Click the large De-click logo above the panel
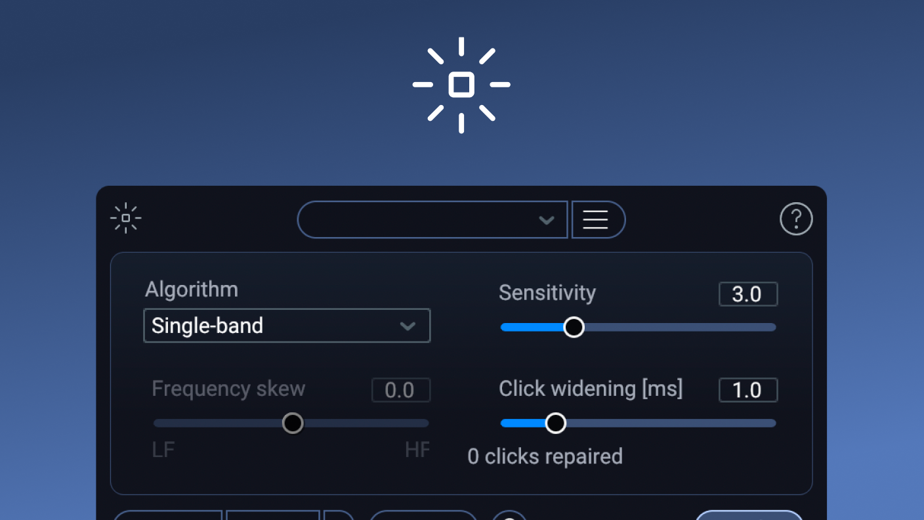The image size is (924, 520). pos(461,85)
